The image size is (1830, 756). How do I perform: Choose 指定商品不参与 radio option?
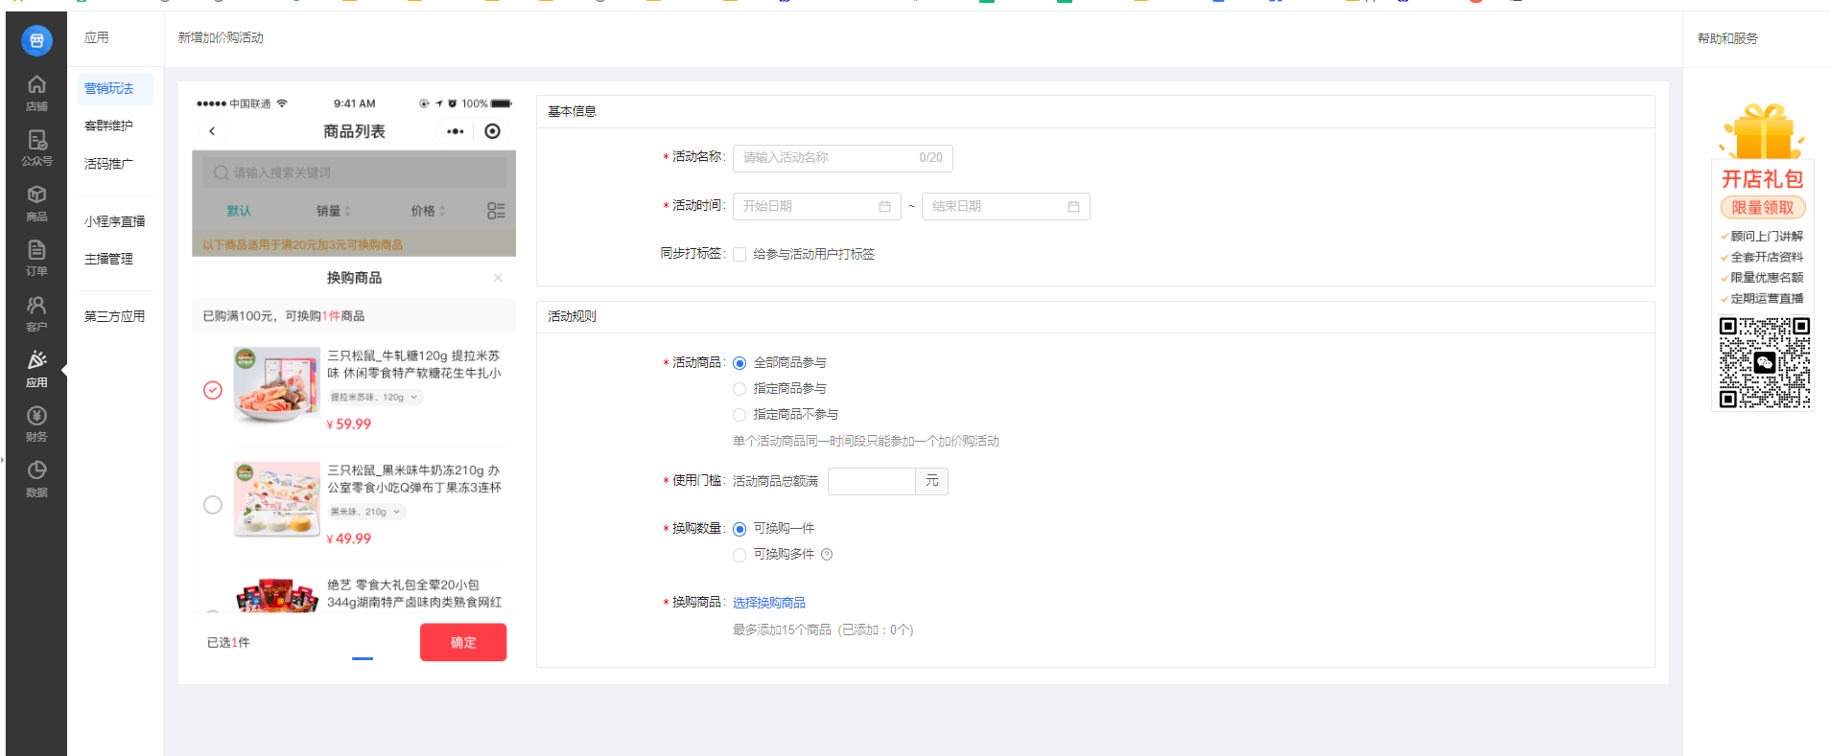click(x=739, y=415)
